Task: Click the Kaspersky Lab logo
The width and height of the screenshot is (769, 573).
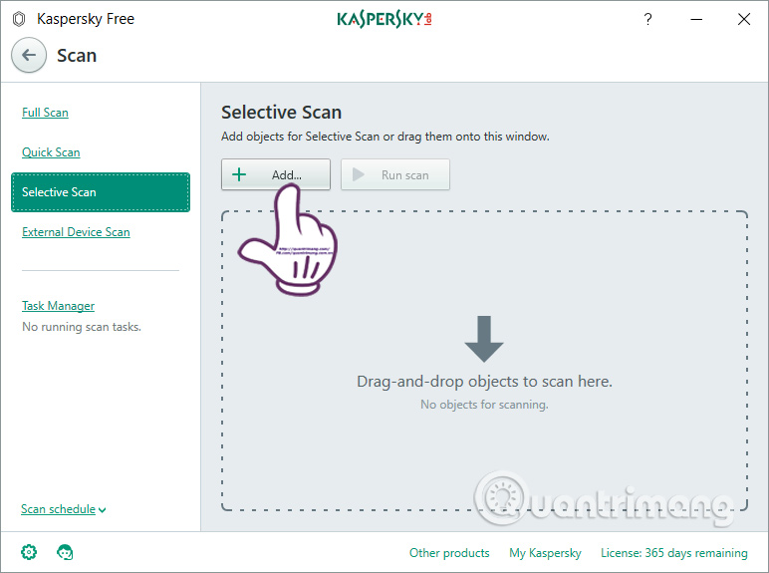Action: point(384,19)
